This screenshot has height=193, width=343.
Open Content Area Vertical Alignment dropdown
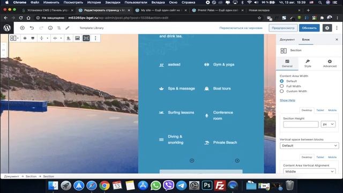coord(309,172)
